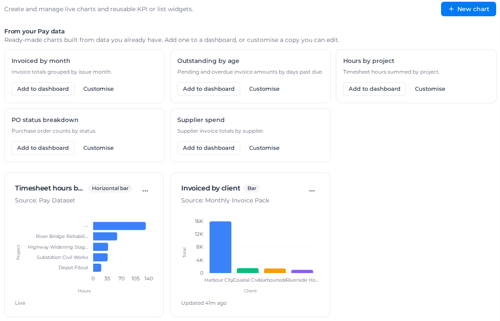
Task: Select the Bar chart type badge
Action: (252, 188)
